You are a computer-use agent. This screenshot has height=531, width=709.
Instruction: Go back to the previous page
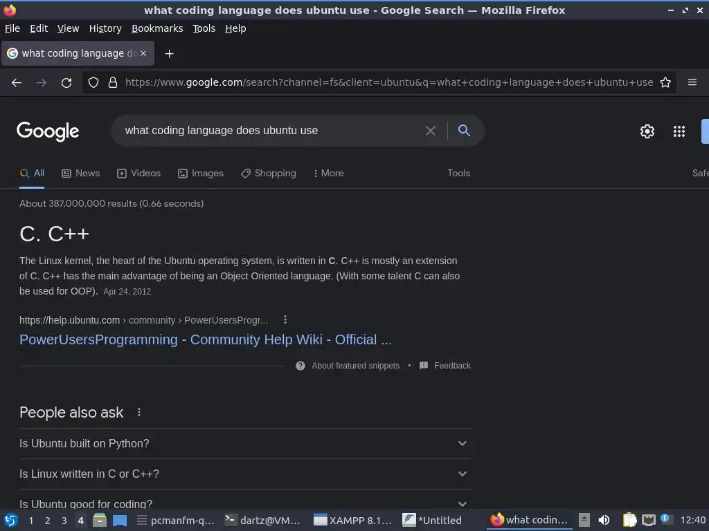tap(17, 83)
